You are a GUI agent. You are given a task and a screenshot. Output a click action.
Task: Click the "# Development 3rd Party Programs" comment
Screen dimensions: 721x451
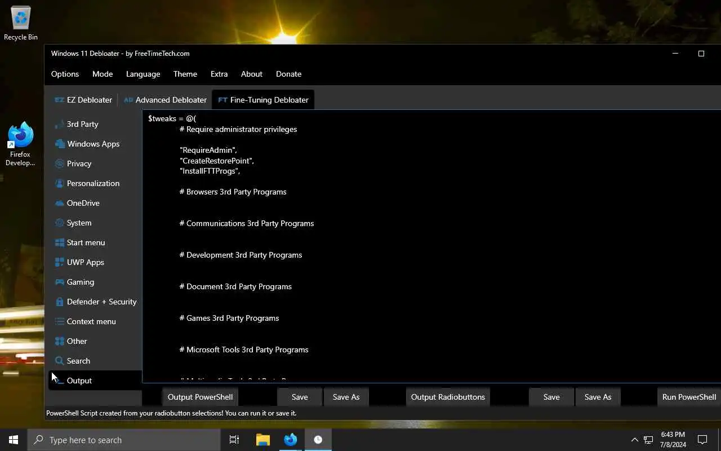coord(241,255)
